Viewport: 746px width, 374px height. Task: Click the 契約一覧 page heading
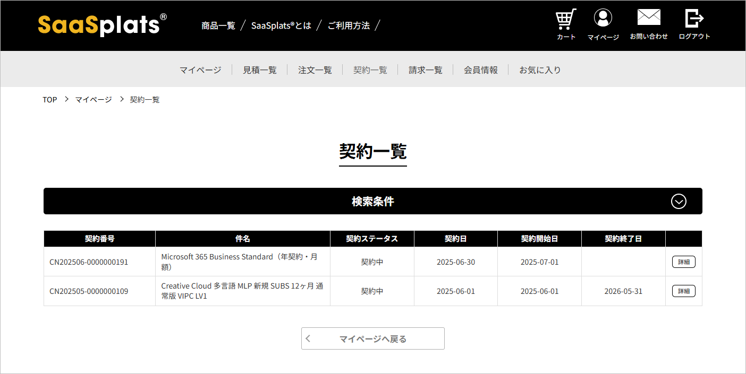373,151
